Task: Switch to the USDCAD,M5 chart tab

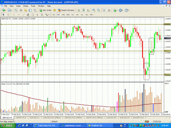Action: pos(111,118)
